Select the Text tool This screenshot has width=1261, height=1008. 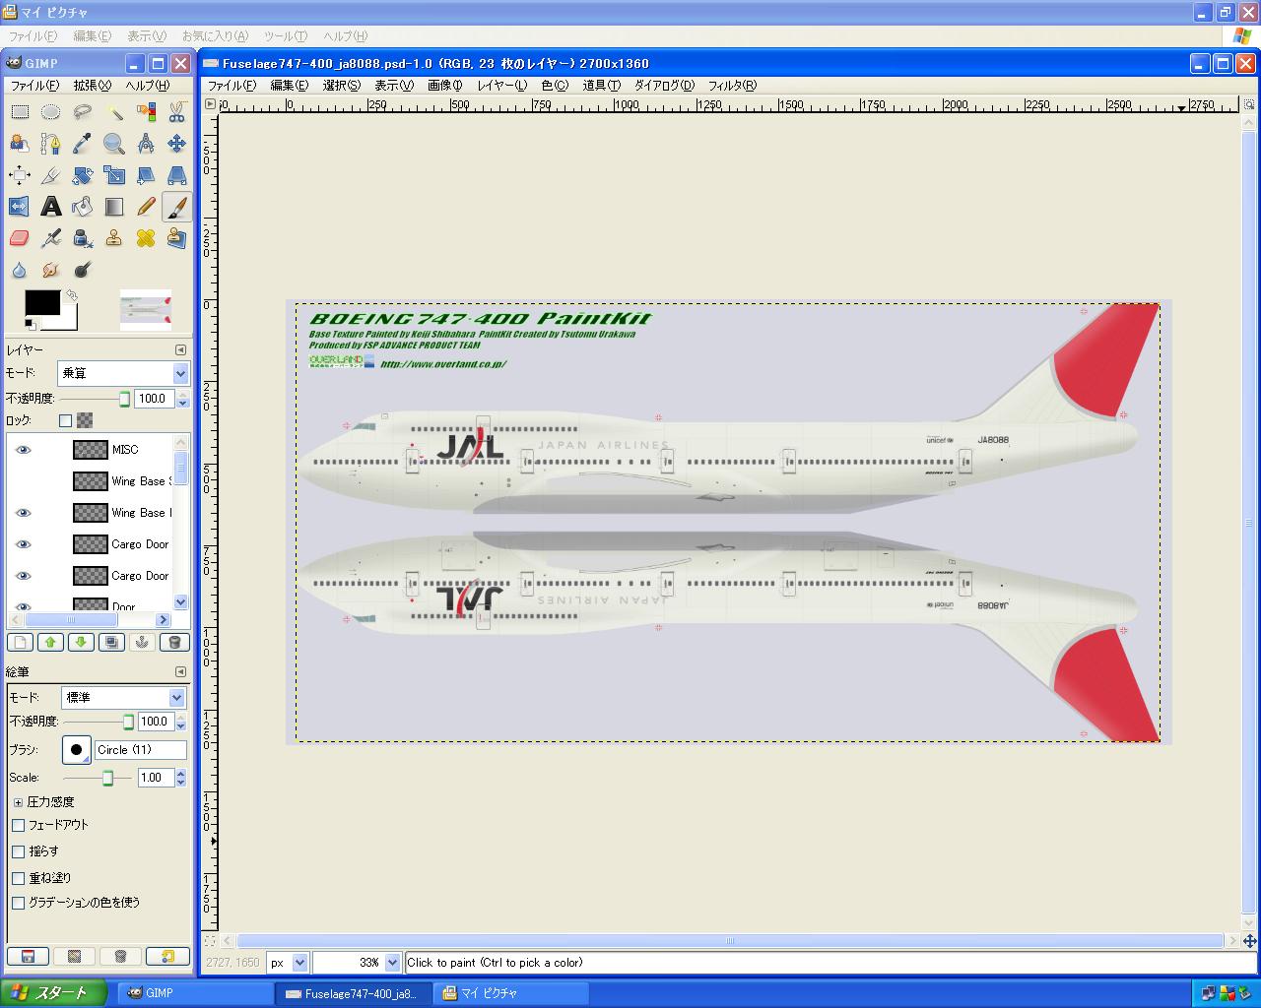tap(50, 207)
